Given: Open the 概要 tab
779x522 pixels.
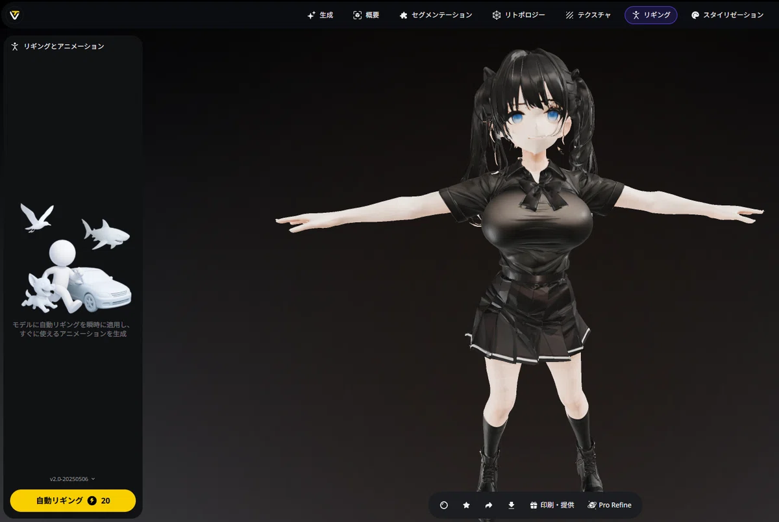Looking at the screenshot, I should click(x=366, y=15).
